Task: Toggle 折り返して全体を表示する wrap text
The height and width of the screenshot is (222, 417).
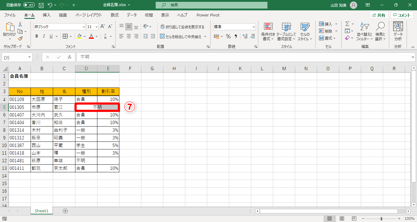Action: coord(183,27)
